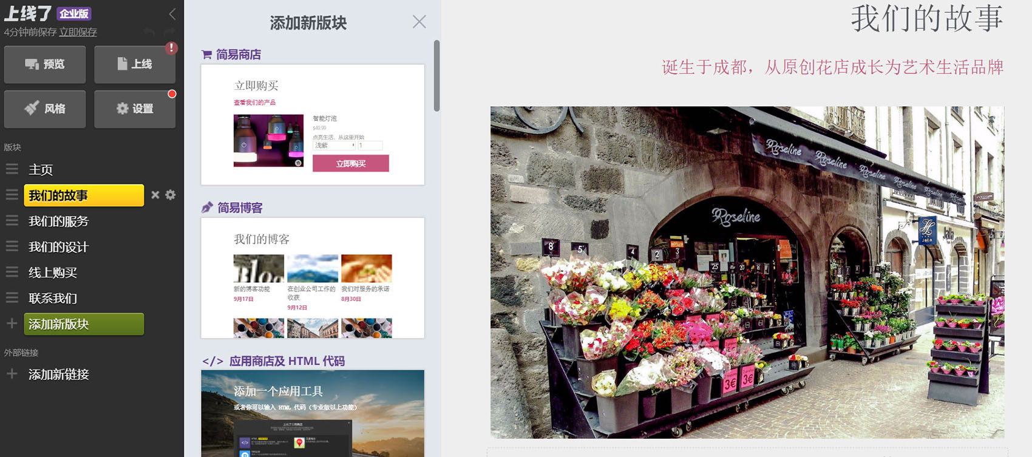Click the plus icon beside 添加新链接
Image resolution: width=1032 pixels, height=457 pixels.
[12, 374]
